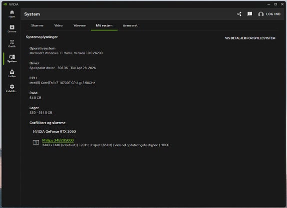Click Vis detaljer for spillesystem
287x208 pixels.
pos(250,38)
